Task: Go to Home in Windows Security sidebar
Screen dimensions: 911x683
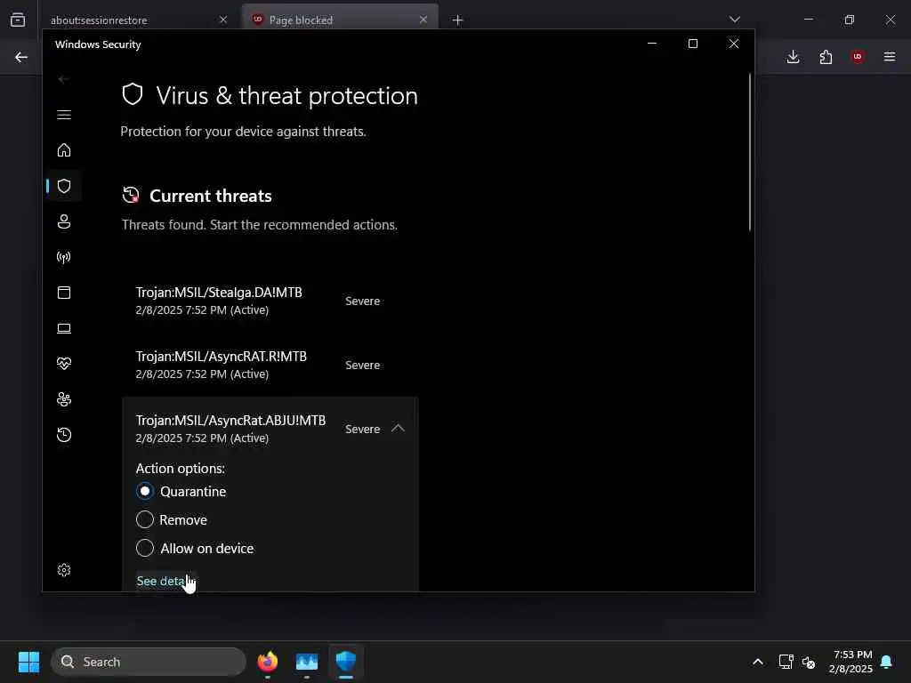Action: point(64,149)
